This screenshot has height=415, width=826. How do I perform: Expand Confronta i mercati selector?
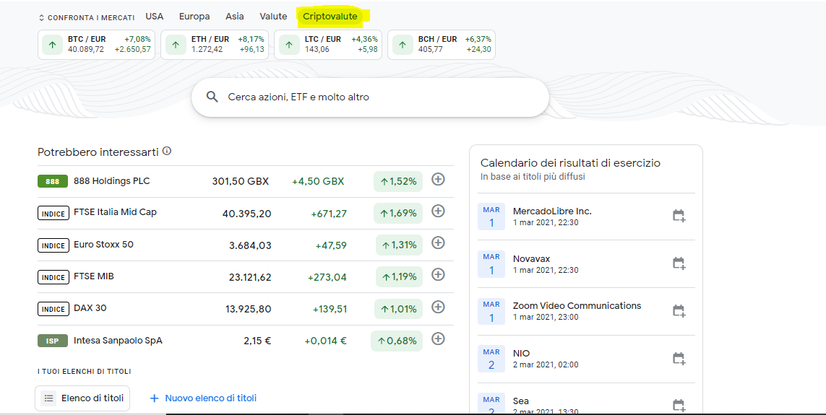[87, 18]
